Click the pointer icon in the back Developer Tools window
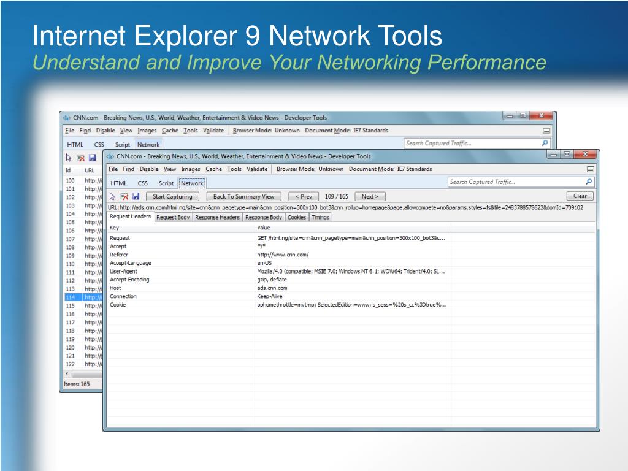 (x=69, y=158)
